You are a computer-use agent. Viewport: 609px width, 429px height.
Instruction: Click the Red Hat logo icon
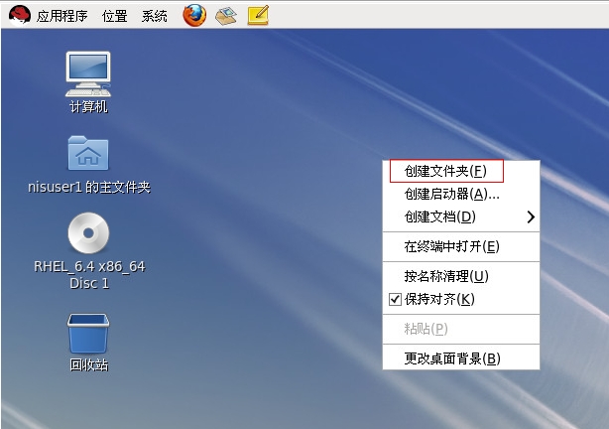[20, 16]
